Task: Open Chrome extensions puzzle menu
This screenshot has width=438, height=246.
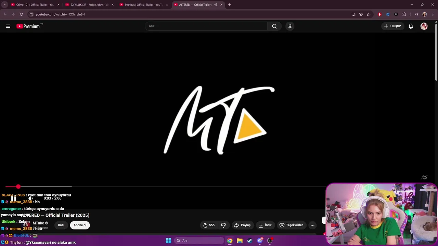Action: click(404, 14)
